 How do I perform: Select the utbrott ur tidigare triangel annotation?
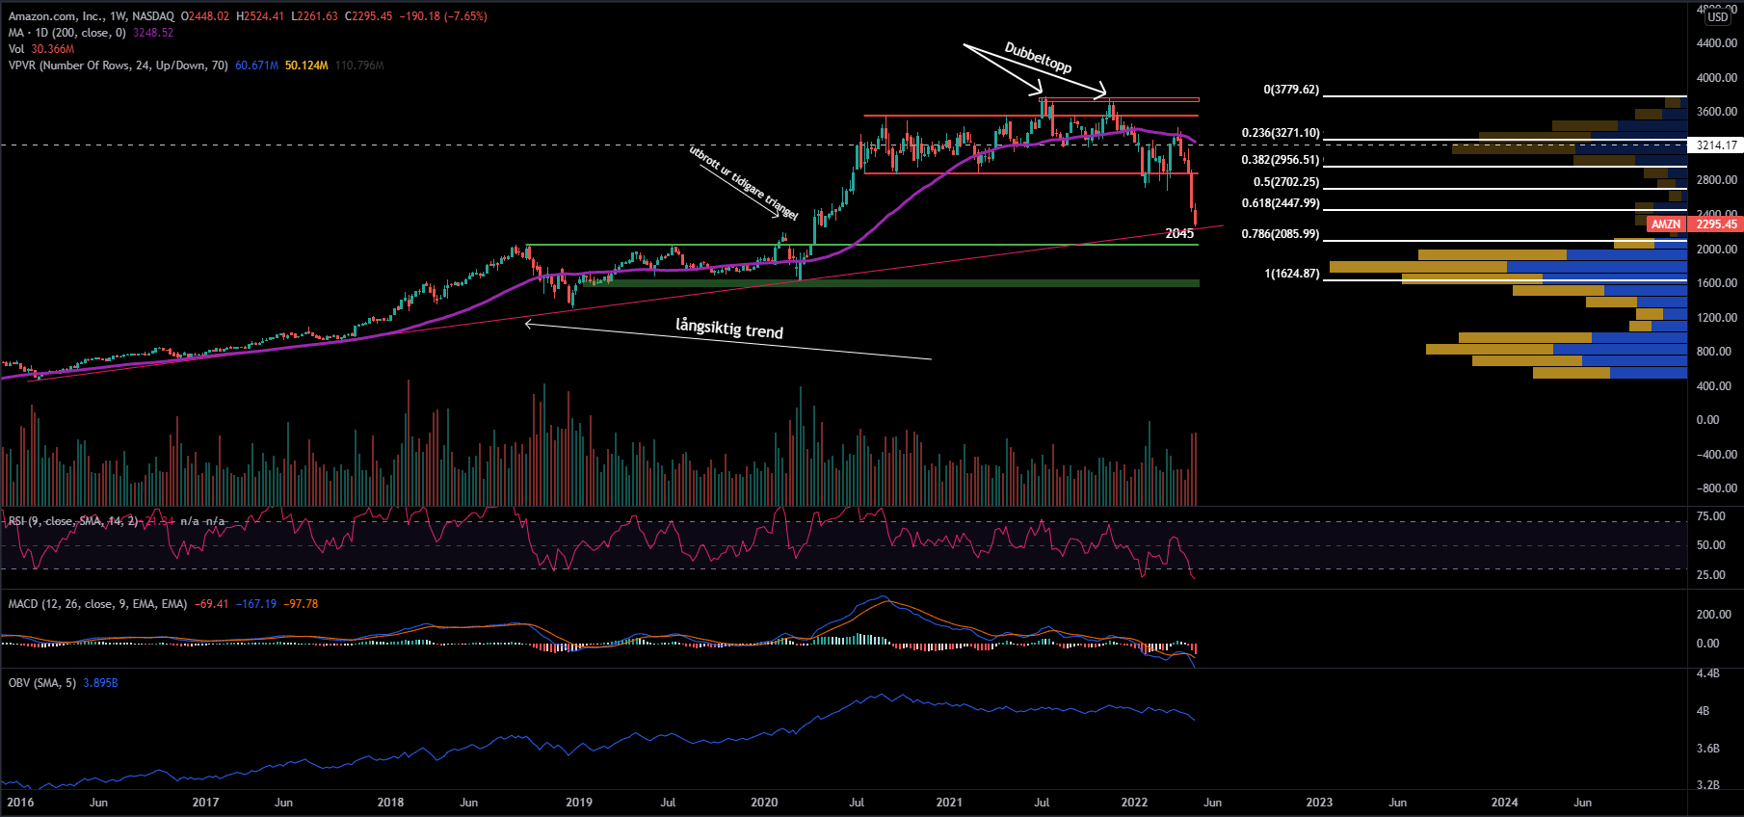(x=743, y=181)
